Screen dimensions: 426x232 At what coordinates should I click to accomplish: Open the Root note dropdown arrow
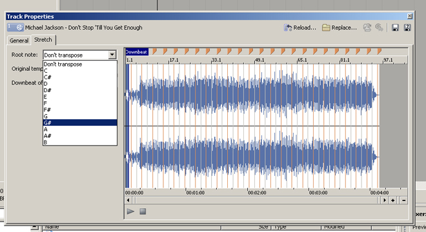(x=112, y=55)
